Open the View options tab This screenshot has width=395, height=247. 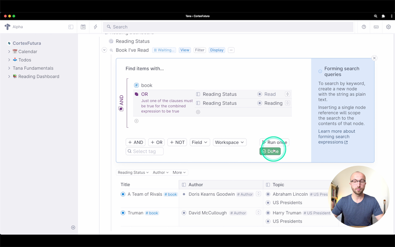pyautogui.click(x=185, y=50)
